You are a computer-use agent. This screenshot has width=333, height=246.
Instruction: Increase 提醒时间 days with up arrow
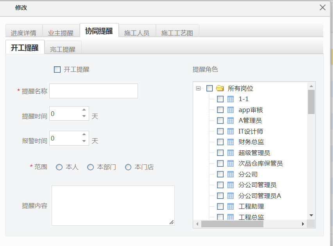click(x=84, y=111)
